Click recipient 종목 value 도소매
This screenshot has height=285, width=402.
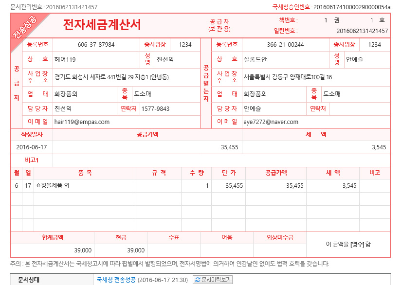(x=332, y=94)
